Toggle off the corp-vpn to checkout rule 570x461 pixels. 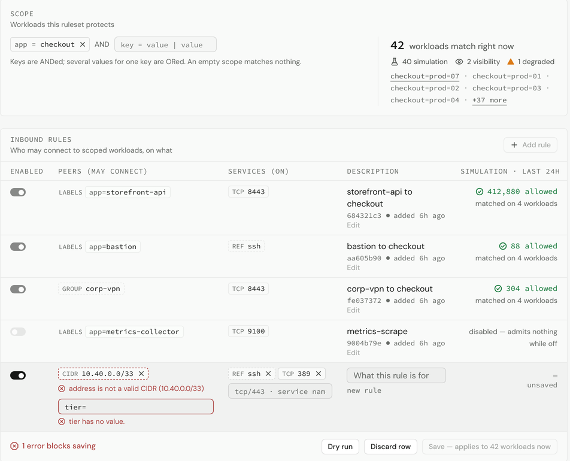(18, 289)
